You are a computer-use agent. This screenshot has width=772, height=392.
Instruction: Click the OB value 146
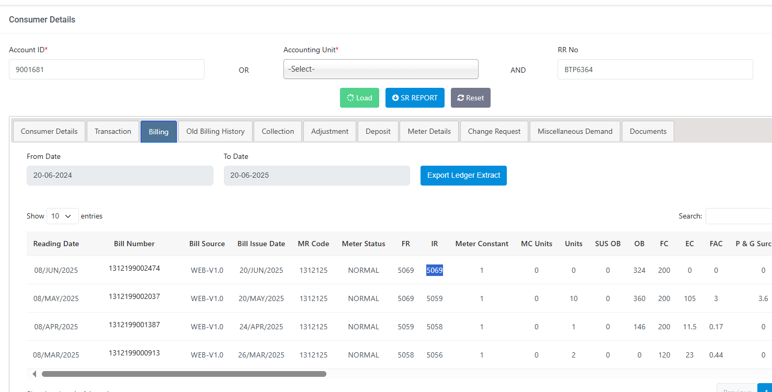click(x=639, y=327)
